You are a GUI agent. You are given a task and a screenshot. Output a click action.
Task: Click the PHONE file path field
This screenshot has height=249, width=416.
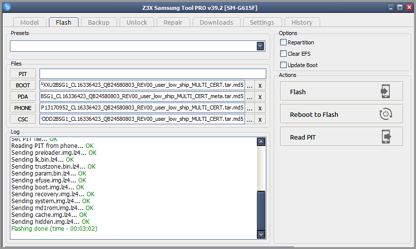coord(142,108)
